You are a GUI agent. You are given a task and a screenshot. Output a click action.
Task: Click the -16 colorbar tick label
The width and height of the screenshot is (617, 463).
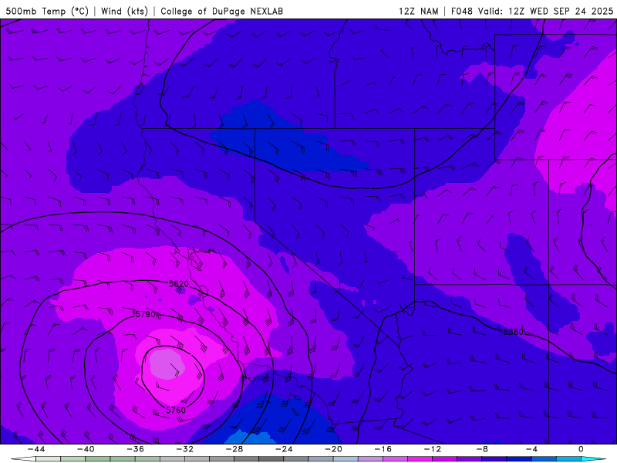[383, 449]
